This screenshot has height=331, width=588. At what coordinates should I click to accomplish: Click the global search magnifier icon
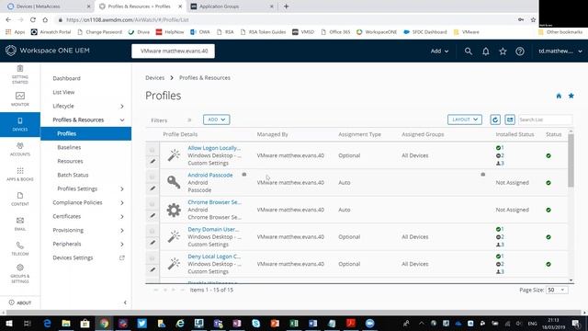point(468,51)
